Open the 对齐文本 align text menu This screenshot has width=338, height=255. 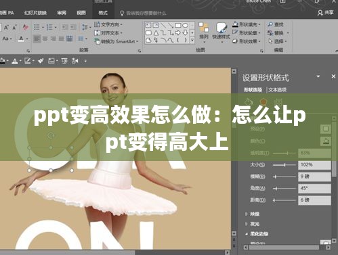[108, 33]
